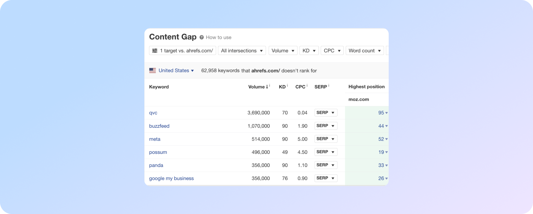Expand position 44 for buzzfeed
Viewport: 533px width, 214px height.
[383, 126]
